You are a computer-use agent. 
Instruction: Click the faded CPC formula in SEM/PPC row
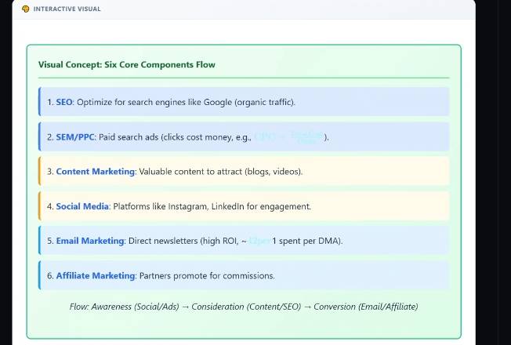point(288,137)
